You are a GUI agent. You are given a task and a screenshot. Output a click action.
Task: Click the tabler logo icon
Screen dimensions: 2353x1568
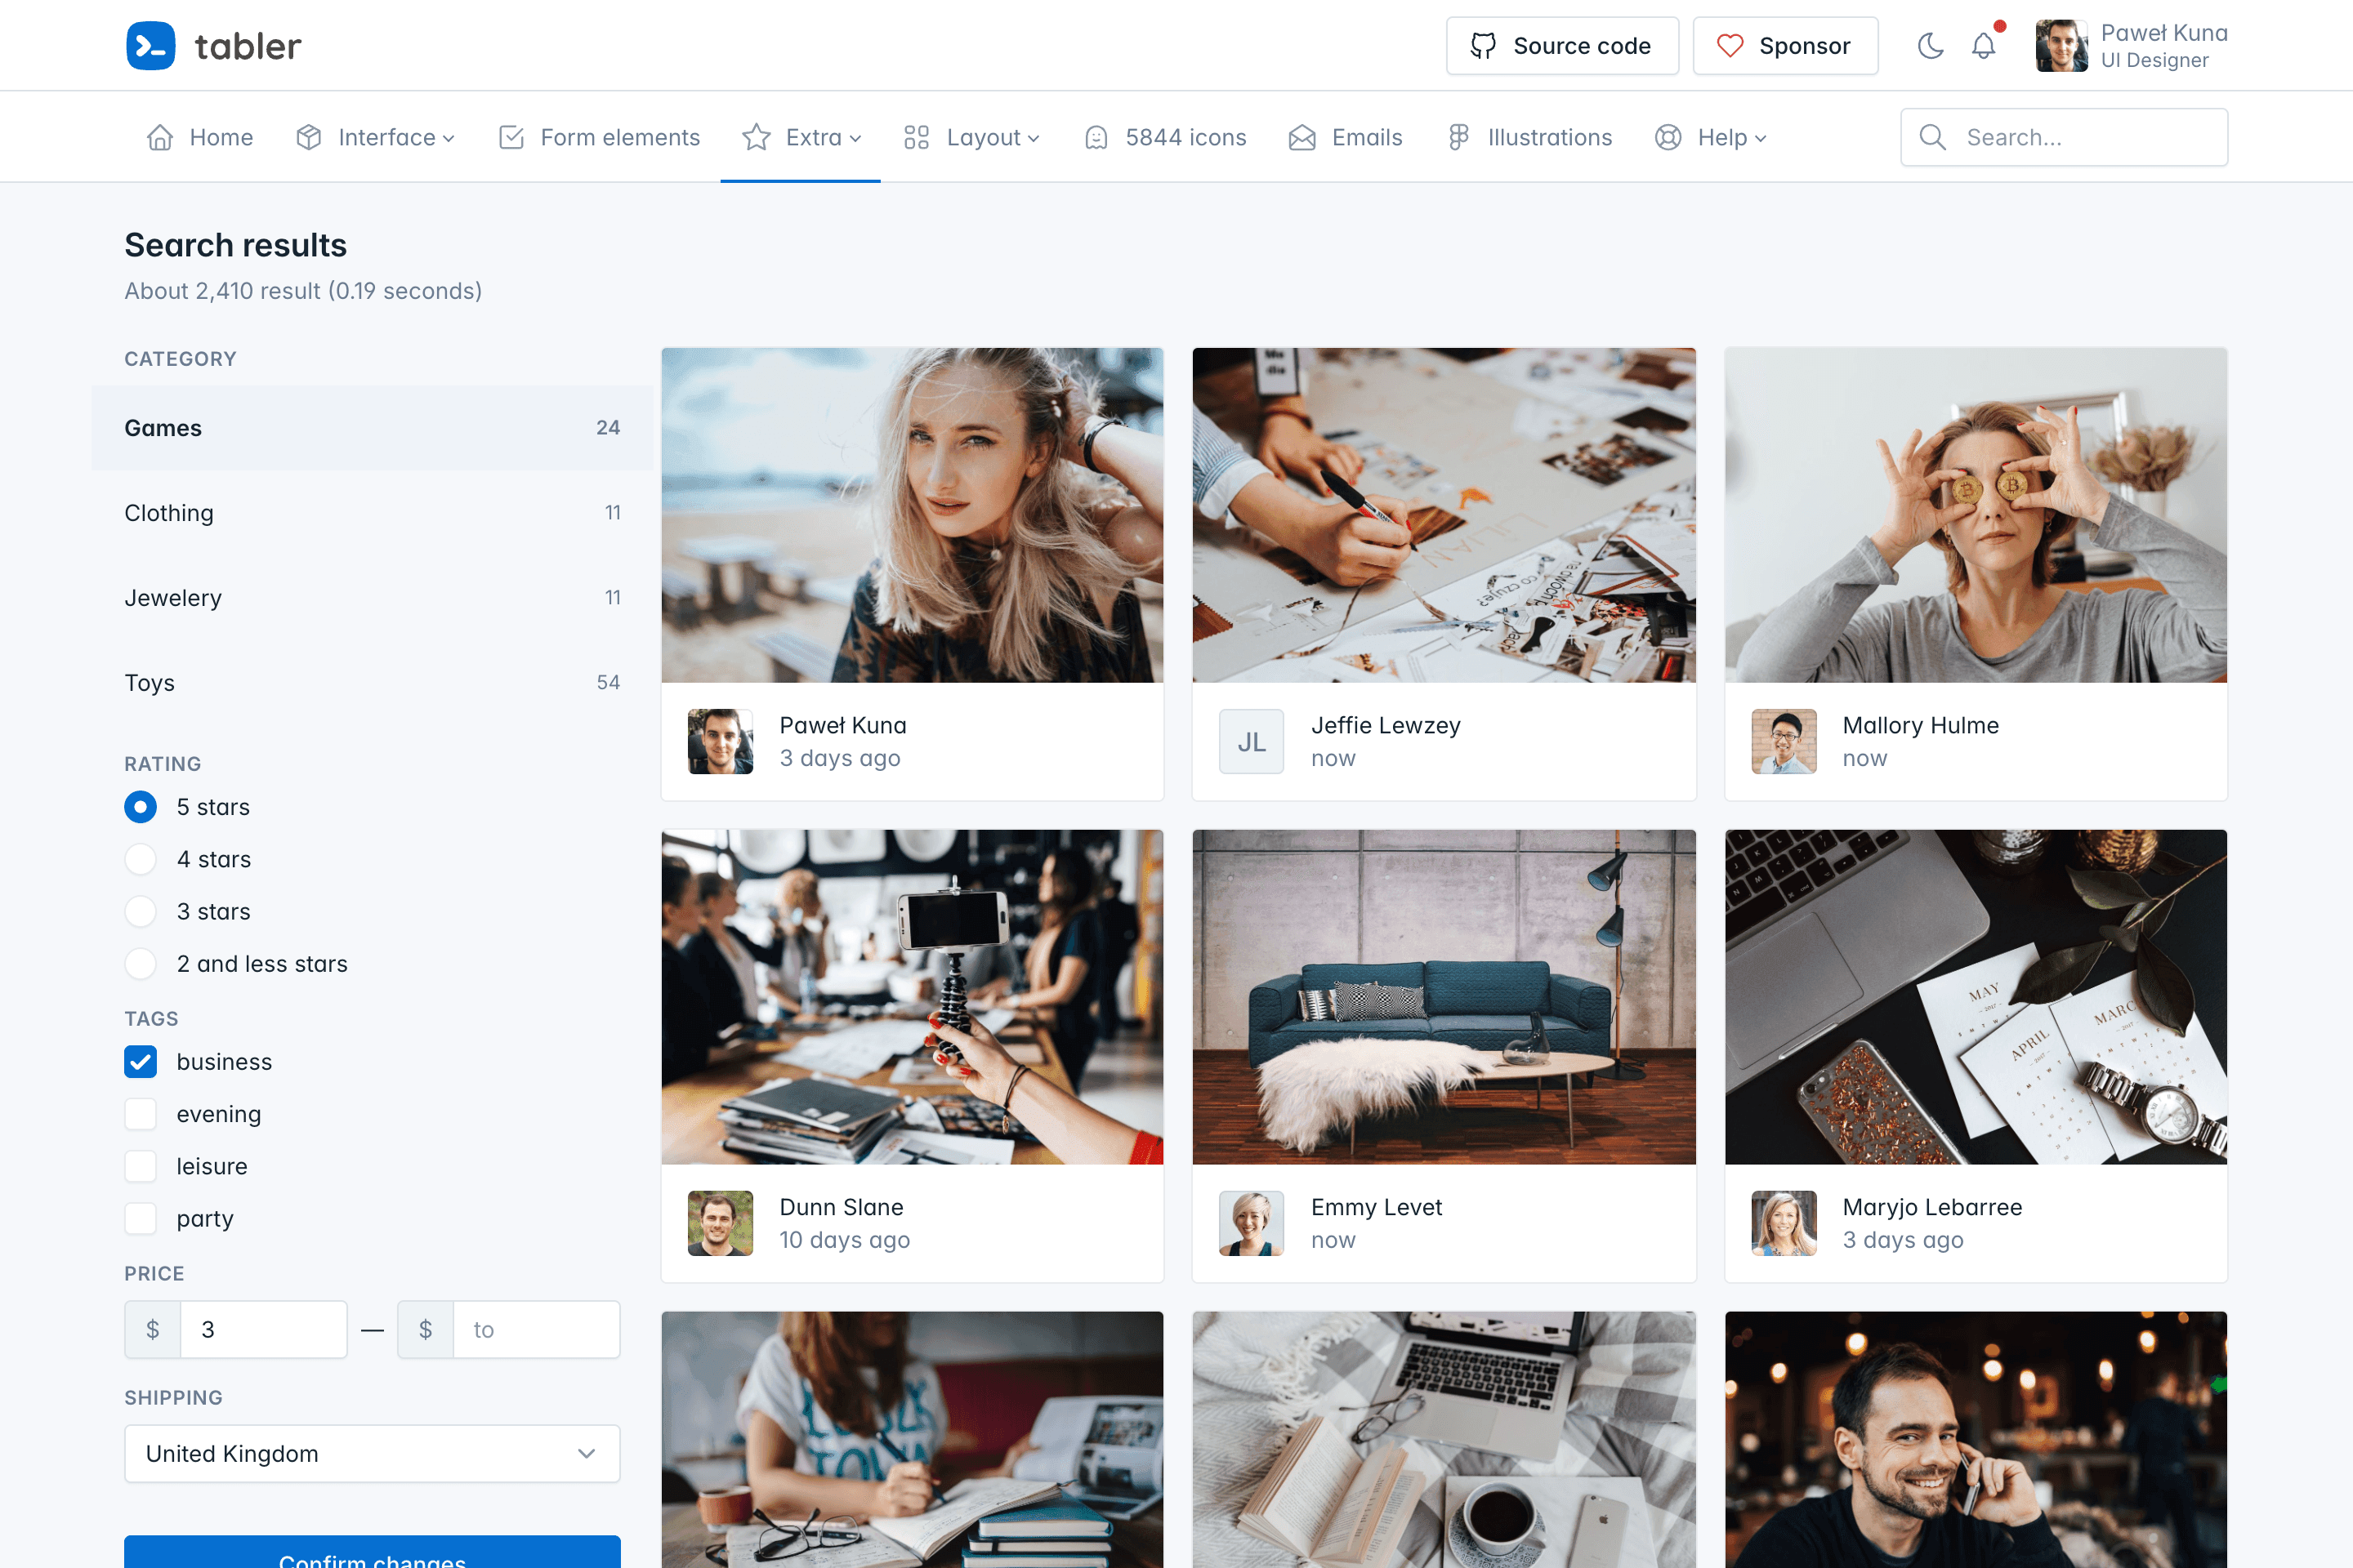tap(150, 45)
